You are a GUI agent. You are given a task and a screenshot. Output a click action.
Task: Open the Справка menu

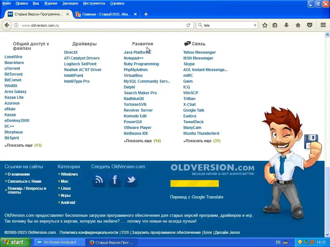click(x=117, y=3)
